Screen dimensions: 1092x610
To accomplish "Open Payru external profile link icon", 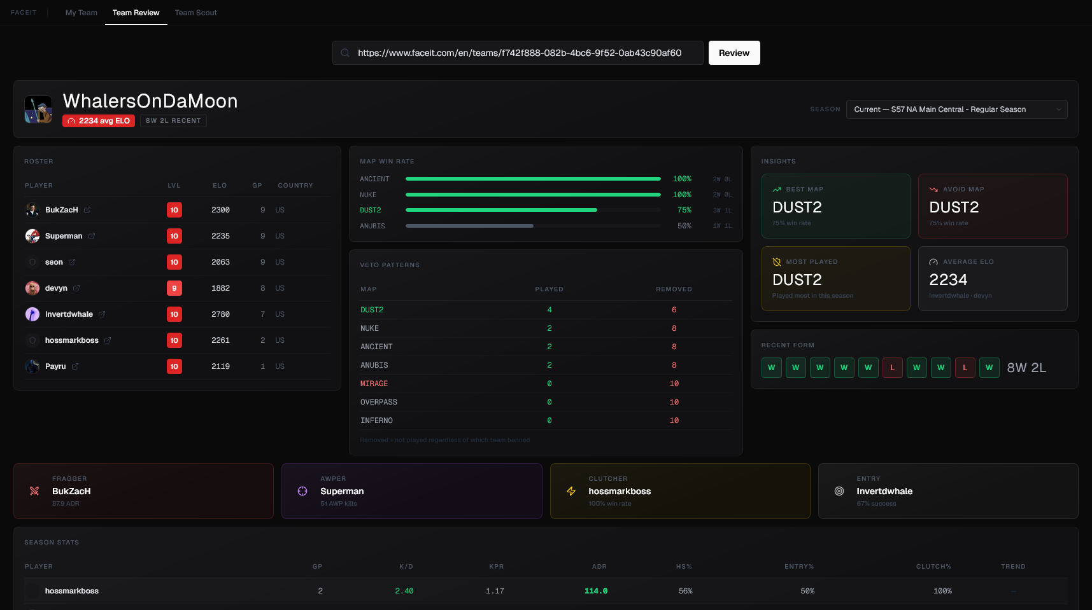I will (75, 366).
